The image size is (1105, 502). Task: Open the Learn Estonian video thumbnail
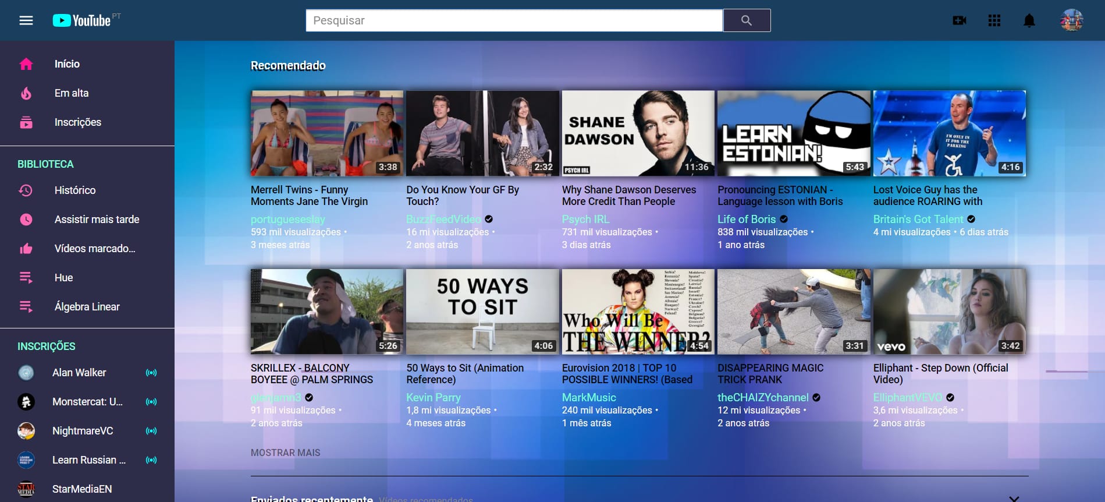[794, 133]
